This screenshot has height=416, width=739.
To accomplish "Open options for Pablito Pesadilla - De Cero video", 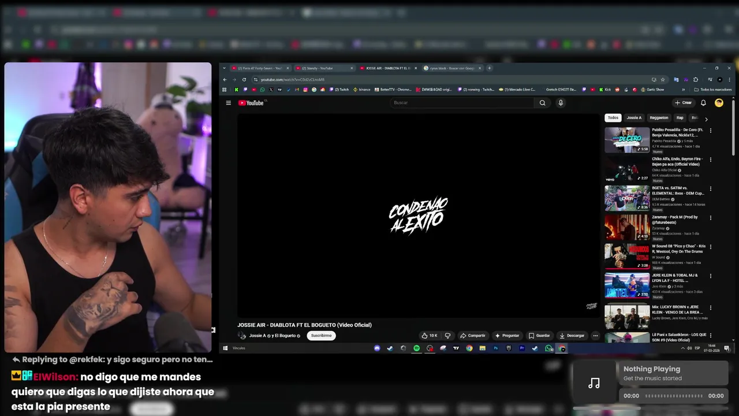I will 710,131.
